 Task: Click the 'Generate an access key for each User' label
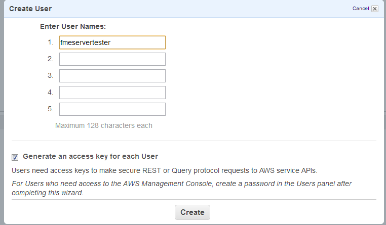click(x=90, y=156)
